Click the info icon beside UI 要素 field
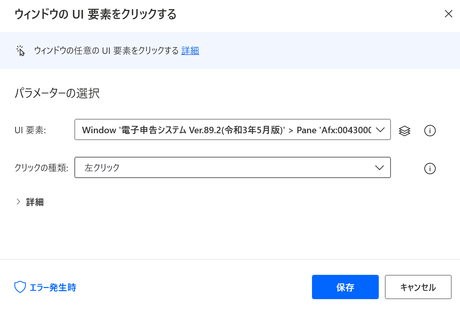The height and width of the screenshot is (309, 460). [430, 131]
